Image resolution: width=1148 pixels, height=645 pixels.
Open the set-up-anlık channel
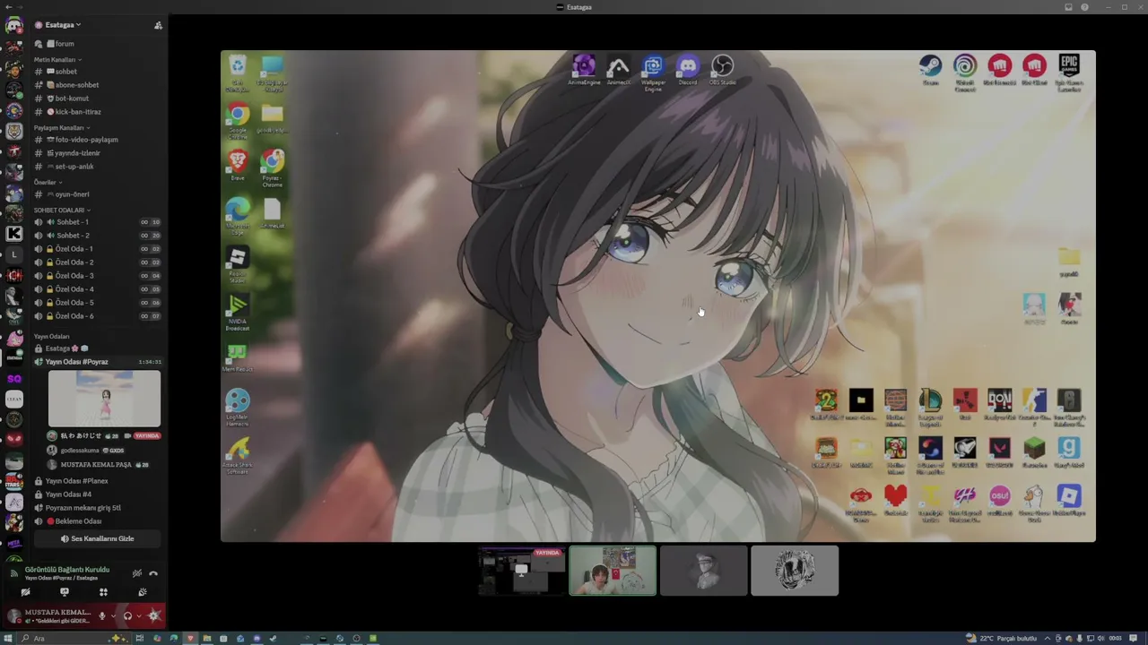point(97,167)
